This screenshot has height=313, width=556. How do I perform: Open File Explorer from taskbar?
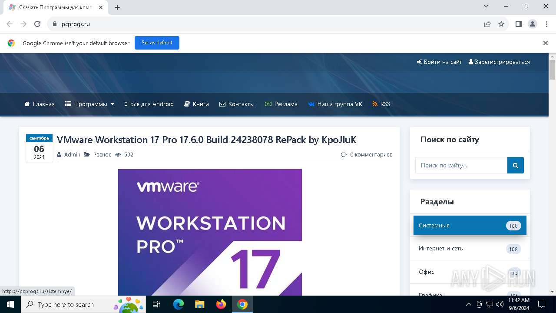click(x=199, y=304)
